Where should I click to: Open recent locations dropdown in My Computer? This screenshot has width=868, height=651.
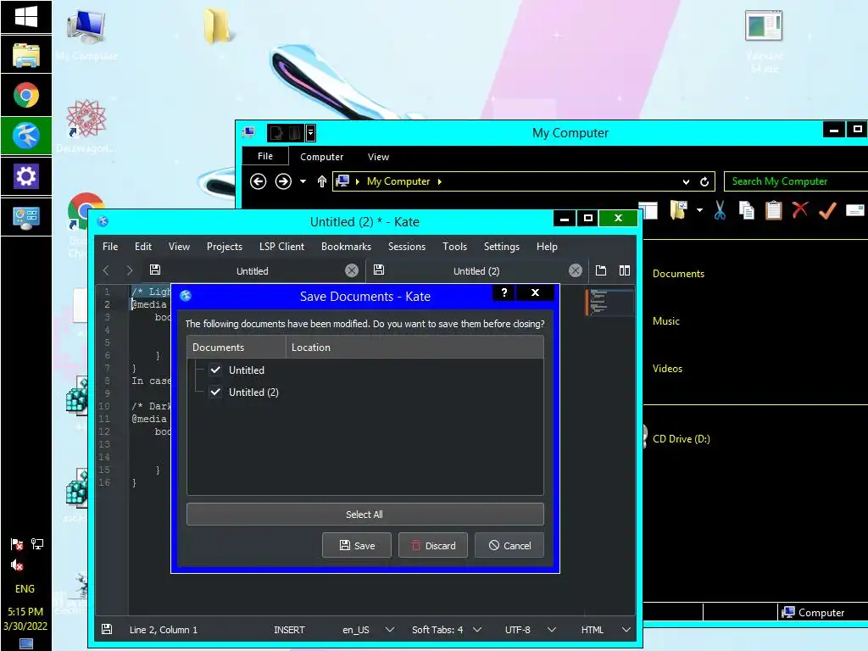point(303,181)
